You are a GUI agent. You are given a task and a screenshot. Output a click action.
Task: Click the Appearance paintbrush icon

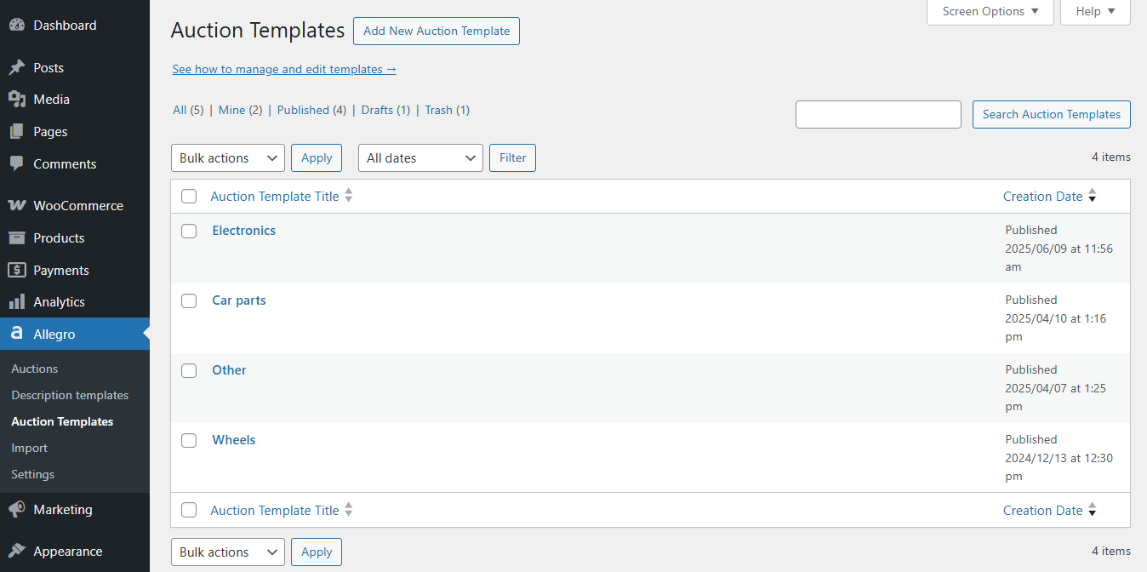click(17, 552)
